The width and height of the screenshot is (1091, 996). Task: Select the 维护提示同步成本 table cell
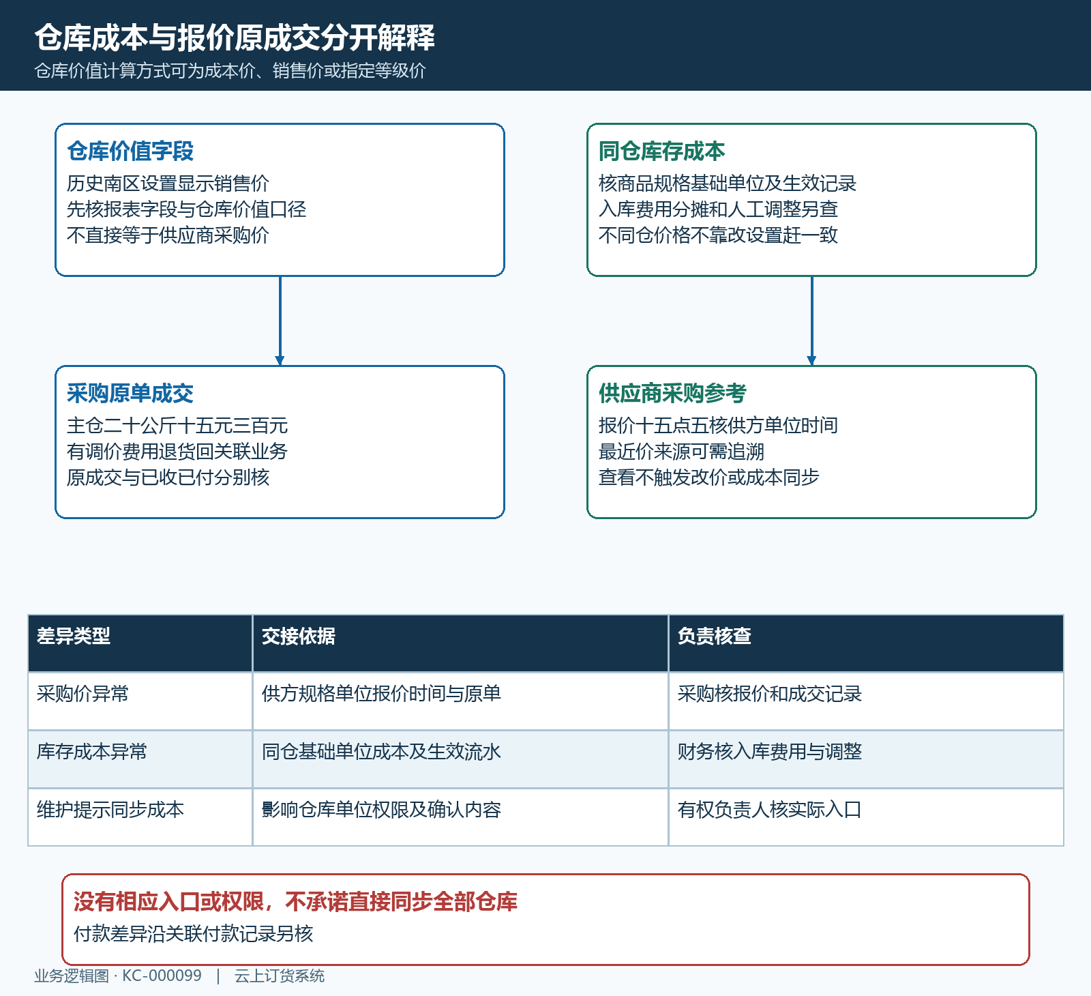pos(140,817)
